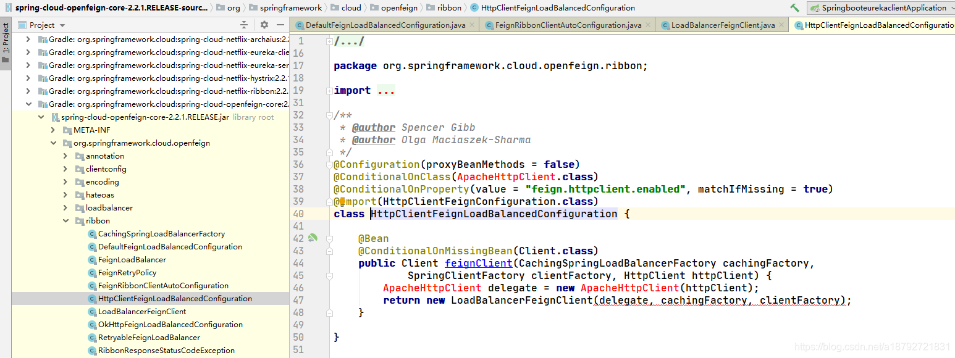Click the RibbonResponseStatusCodeException class icon
Viewport: 955px width, 358px height.
coord(93,351)
